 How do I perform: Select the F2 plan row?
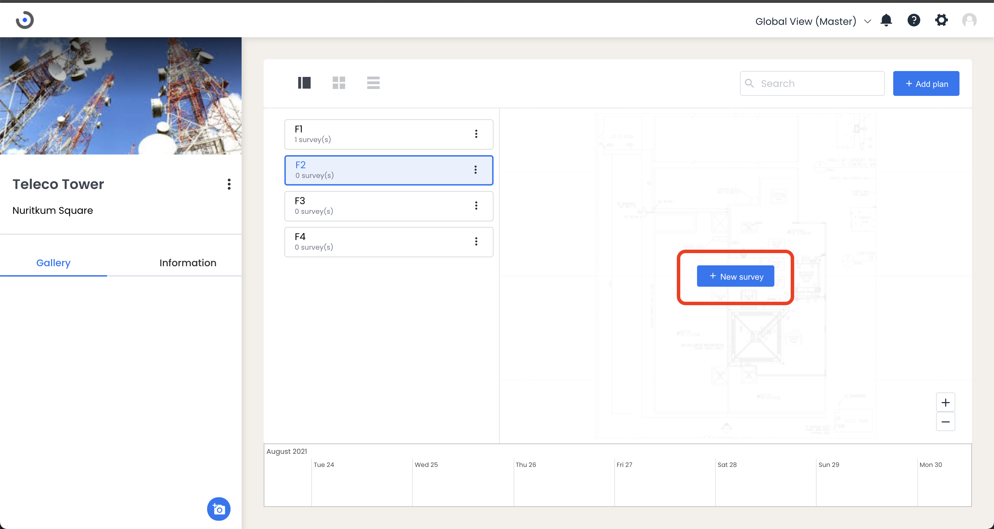coord(389,170)
